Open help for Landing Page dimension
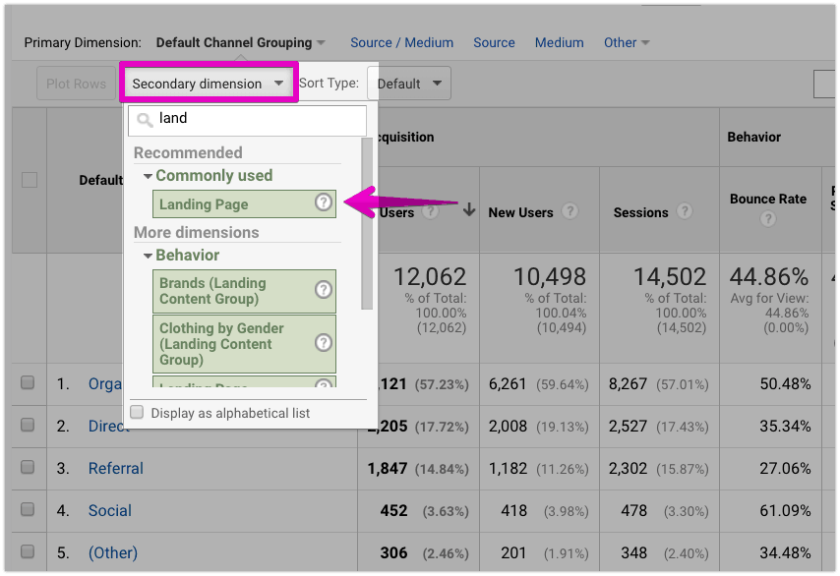This screenshot has width=840, height=576. (323, 202)
